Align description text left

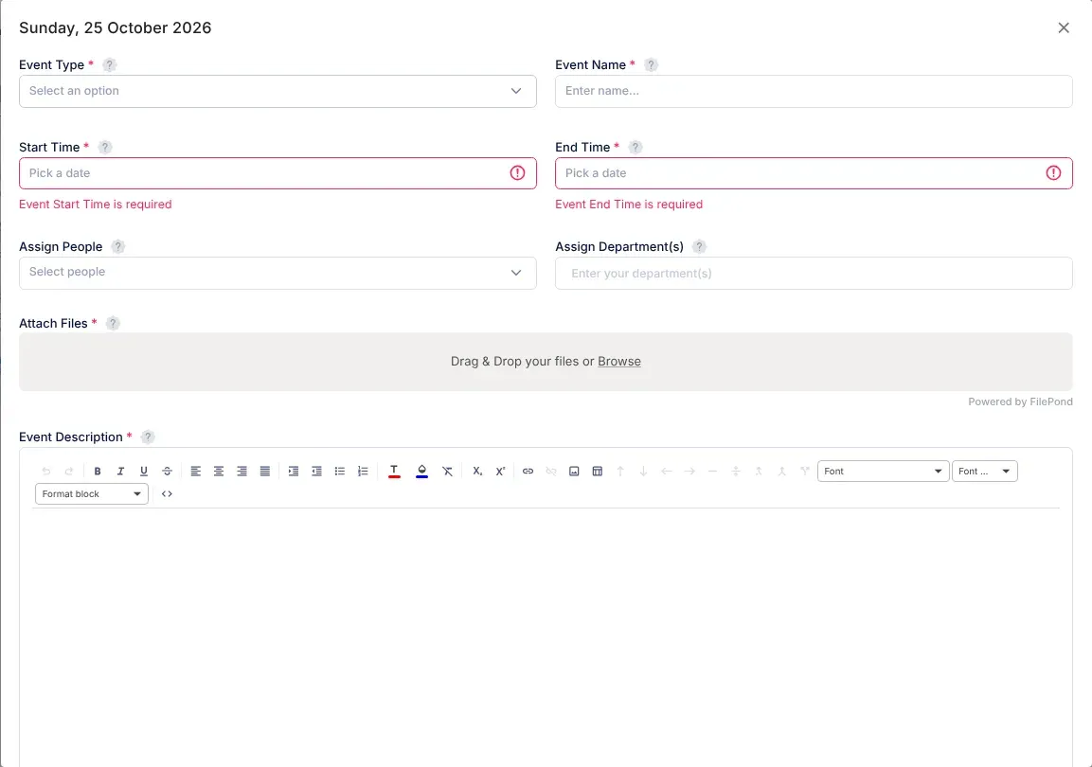(x=196, y=472)
